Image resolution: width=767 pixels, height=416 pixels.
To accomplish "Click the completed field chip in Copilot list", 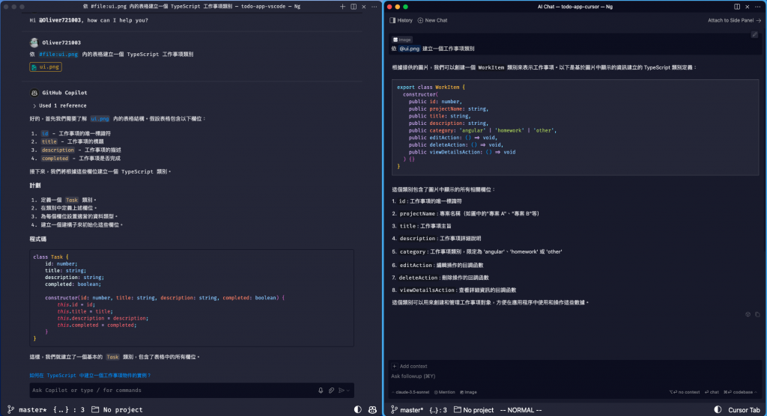I will 55,159.
